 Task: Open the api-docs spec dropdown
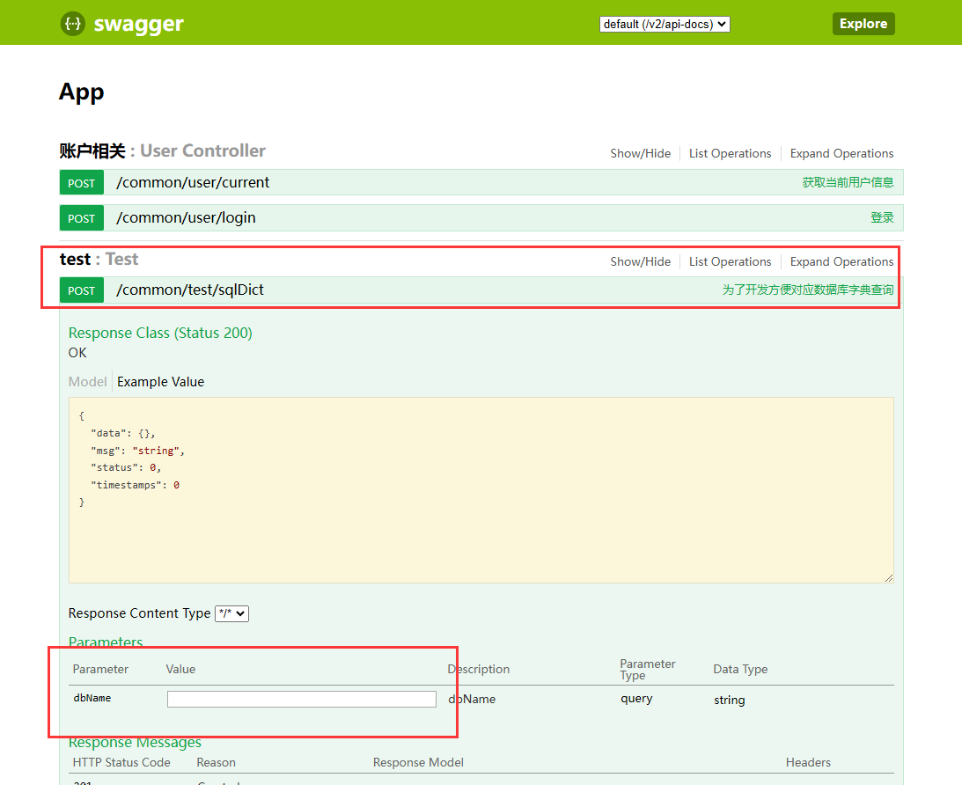(x=665, y=25)
